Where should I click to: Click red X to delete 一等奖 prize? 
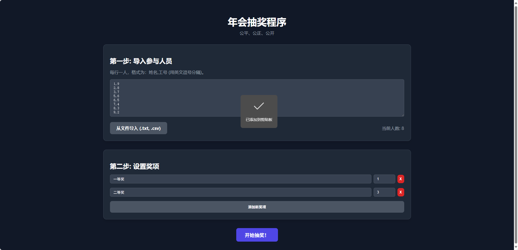pyautogui.click(x=401, y=179)
